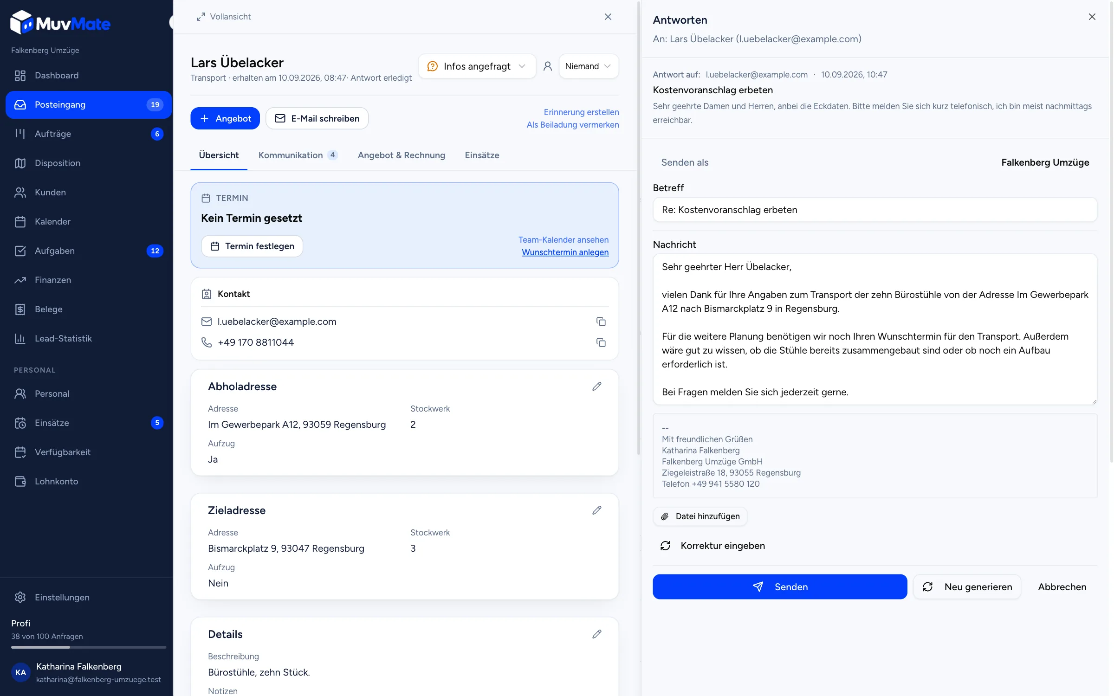The width and height of the screenshot is (1114, 696).
Task: Switch to Kommunikation tab
Action: click(298, 155)
